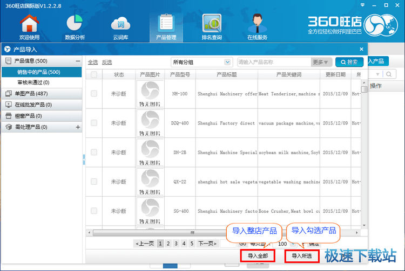405x271 pixels.
Task: Check the DN-2B product row checkbox
Action: click(94, 152)
